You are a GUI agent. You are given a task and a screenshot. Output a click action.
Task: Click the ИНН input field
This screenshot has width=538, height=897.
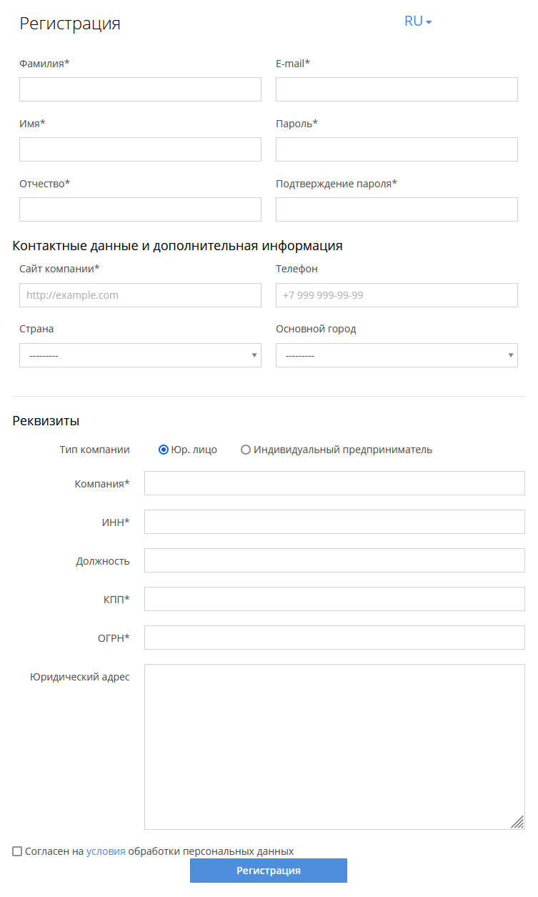[x=334, y=522]
